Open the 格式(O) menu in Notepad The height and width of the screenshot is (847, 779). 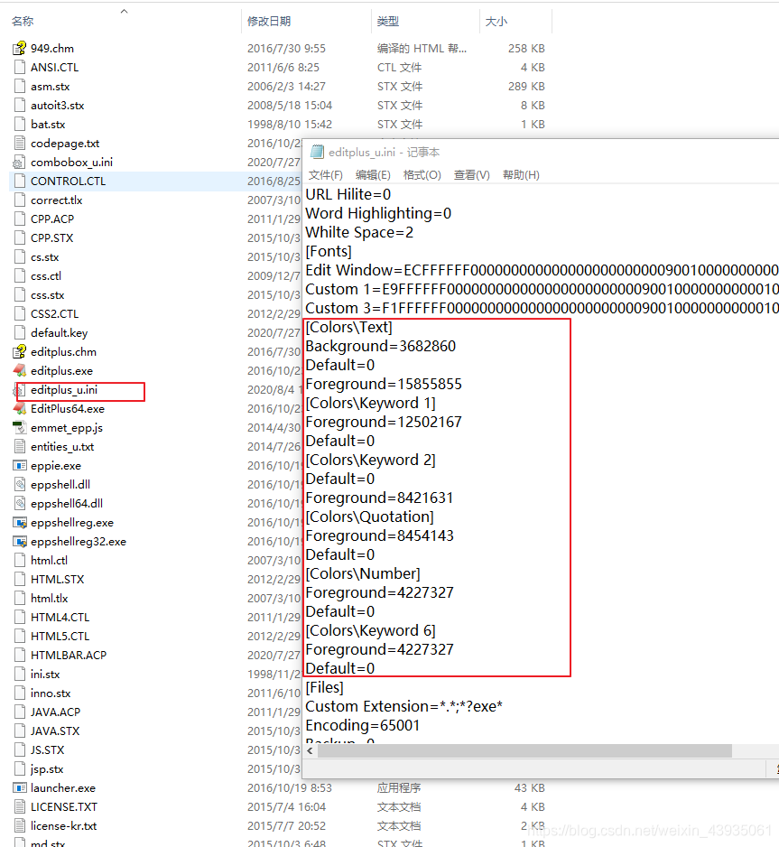pyautogui.click(x=422, y=175)
